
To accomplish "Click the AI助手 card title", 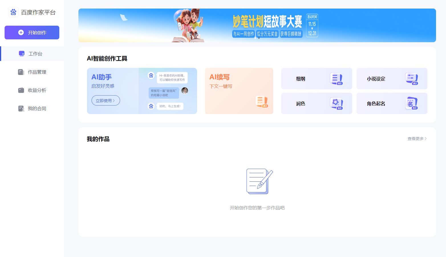I will pyautogui.click(x=102, y=77).
